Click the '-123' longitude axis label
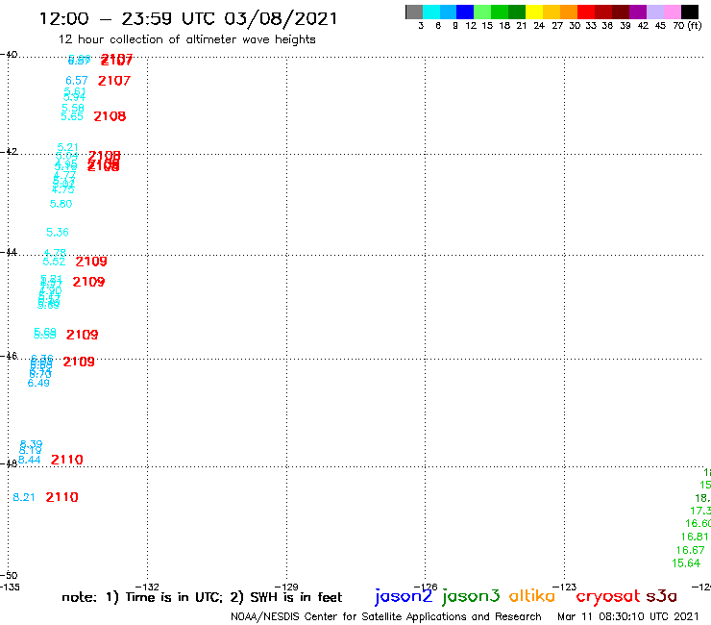 [565, 587]
